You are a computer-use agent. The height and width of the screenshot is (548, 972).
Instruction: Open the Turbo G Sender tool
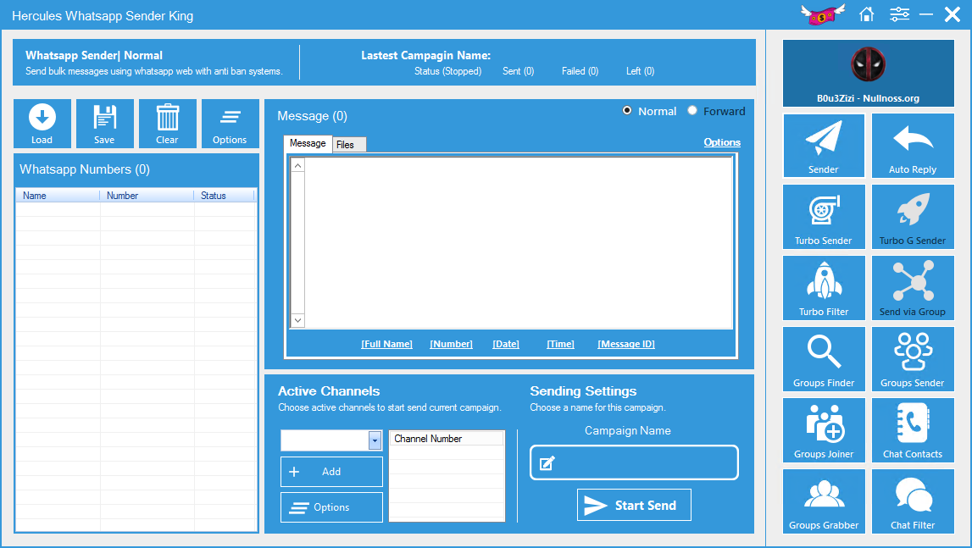point(913,217)
